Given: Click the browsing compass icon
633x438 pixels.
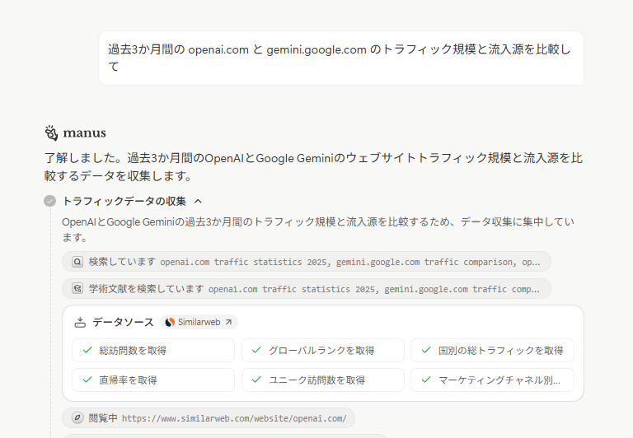Looking at the screenshot, I should click(77, 418).
